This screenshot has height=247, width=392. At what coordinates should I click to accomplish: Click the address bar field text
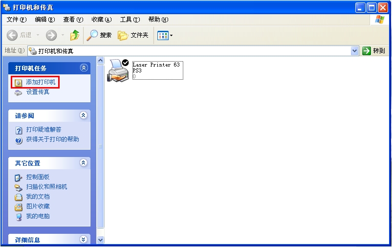point(56,51)
